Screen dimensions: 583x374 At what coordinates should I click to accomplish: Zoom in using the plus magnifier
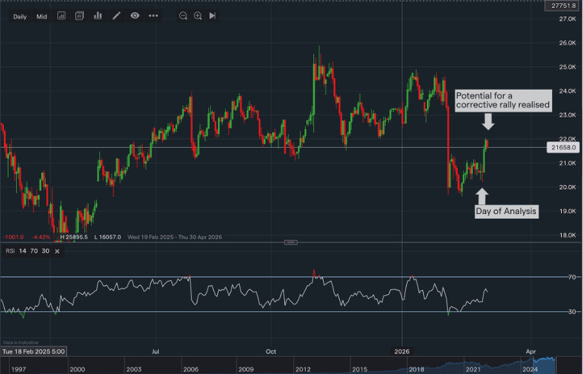198,16
